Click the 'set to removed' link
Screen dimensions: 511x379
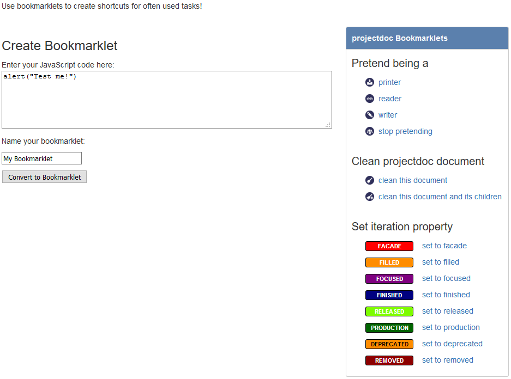448,360
